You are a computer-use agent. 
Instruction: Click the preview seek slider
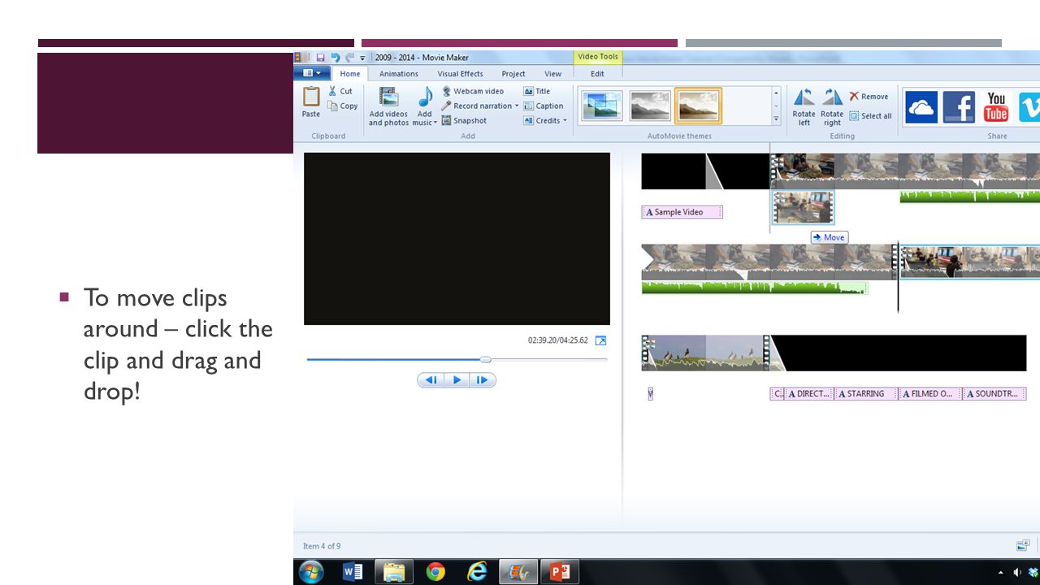457,359
